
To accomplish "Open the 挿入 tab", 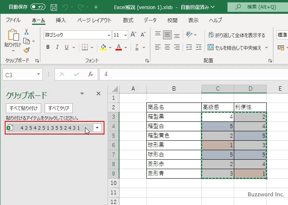I will tap(61, 20).
